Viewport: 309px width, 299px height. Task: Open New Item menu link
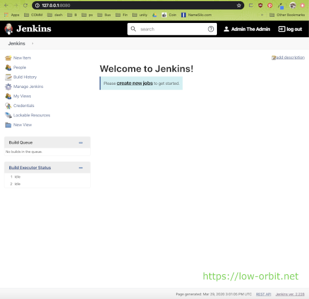point(22,58)
